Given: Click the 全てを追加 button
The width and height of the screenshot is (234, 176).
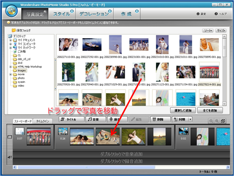Looking at the screenshot, I should click(210, 110).
